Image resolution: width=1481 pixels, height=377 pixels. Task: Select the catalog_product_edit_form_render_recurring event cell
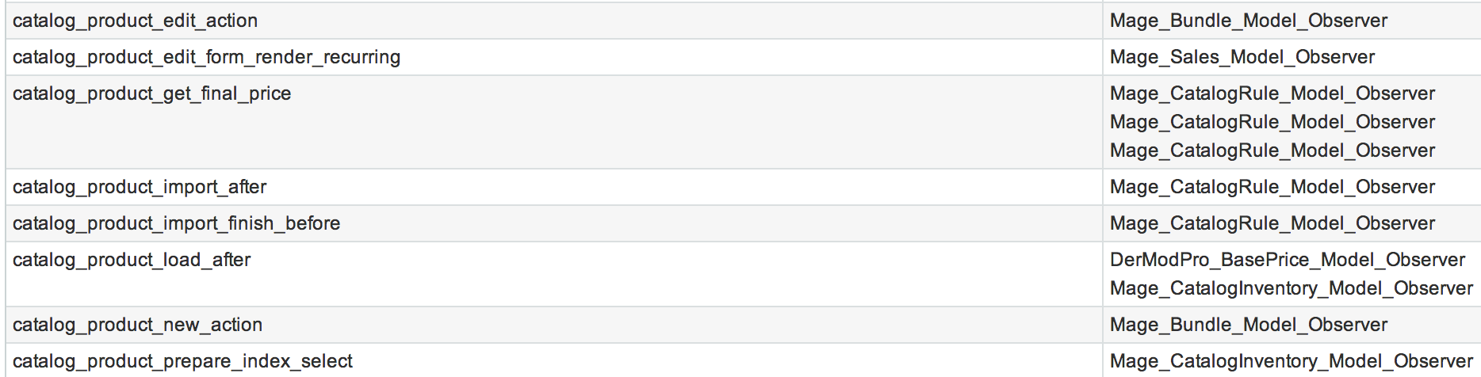coord(206,57)
